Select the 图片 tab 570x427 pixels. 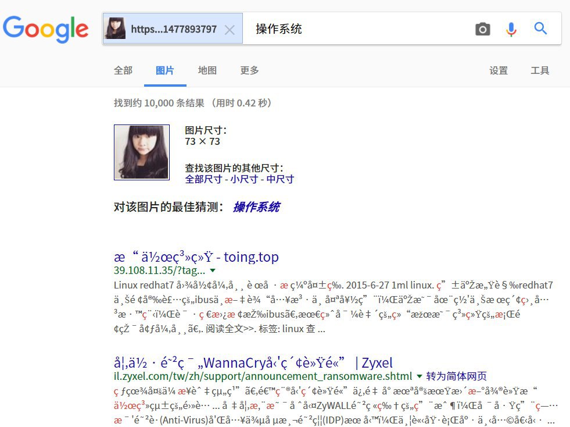point(165,70)
